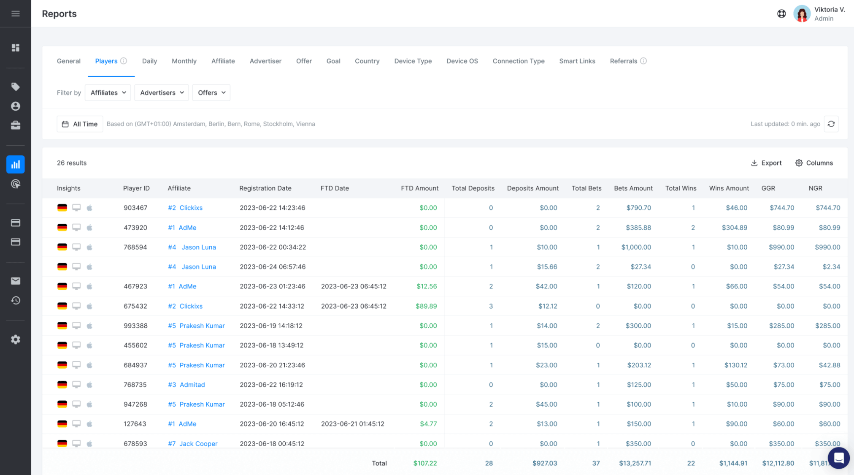
Task: Click the briefcase/campaigns icon in sidebar
Action: 15,125
